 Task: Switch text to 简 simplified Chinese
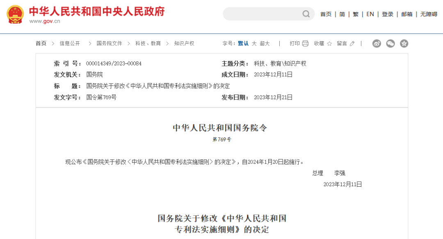point(342,14)
